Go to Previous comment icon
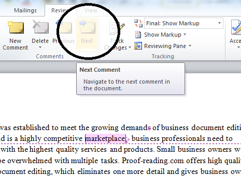The height and width of the screenshot is (191, 241). pyautogui.click(x=64, y=27)
